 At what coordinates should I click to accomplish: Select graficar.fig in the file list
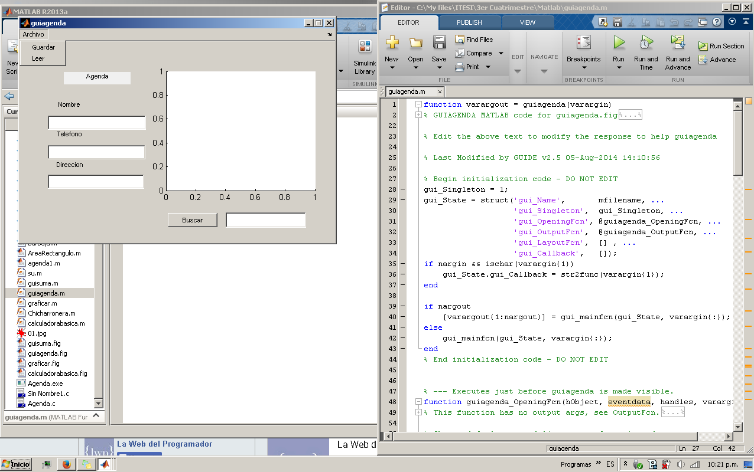pyautogui.click(x=43, y=363)
